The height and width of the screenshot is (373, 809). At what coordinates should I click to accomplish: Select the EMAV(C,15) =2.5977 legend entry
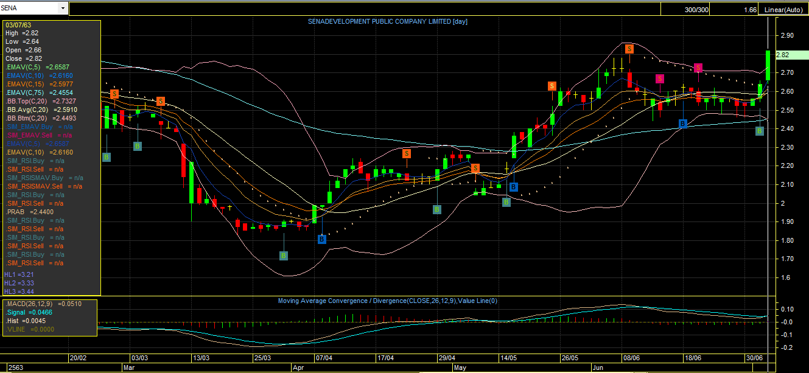[x=40, y=84]
